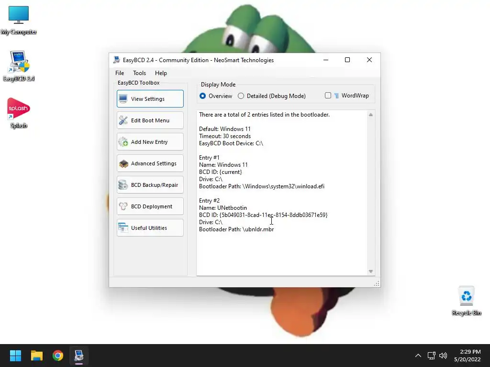Open the File menu
The image size is (490, 367).
[120, 73]
